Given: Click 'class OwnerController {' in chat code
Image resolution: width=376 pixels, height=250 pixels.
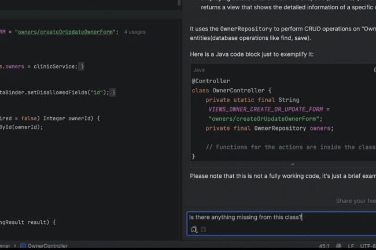Looking at the screenshot, I should tap(231, 91).
